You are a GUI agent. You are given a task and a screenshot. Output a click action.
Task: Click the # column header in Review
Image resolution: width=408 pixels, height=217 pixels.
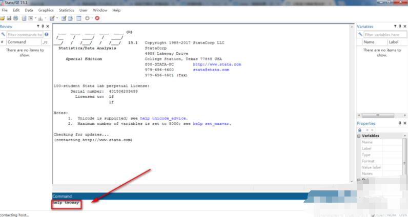[x=3, y=42]
